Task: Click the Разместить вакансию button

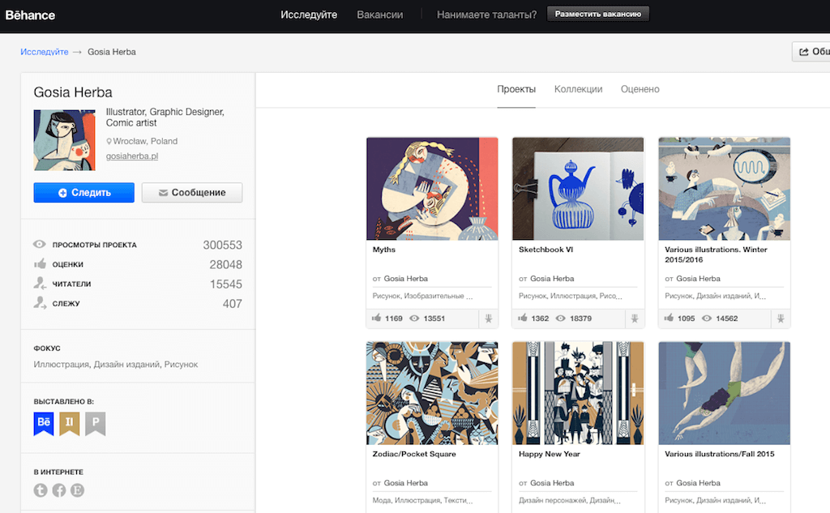Action: [x=598, y=15]
